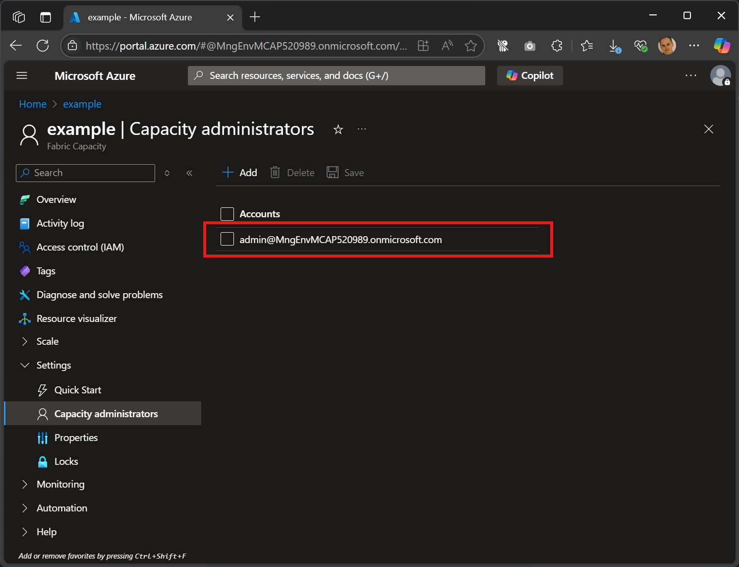This screenshot has height=567, width=739.
Task: Follow the Home breadcrumb link
Action: click(32, 104)
